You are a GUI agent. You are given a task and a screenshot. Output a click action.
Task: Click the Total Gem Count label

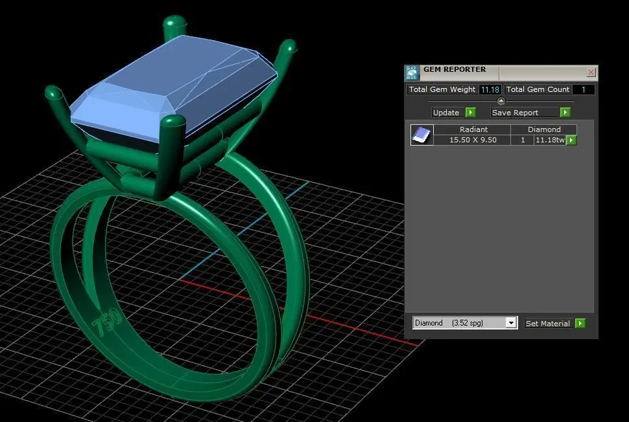(x=538, y=90)
